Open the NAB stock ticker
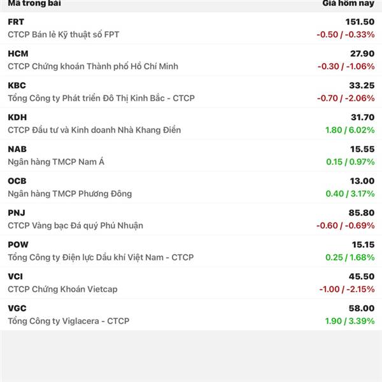This screenshot has height=382, width=382. [x=17, y=149]
